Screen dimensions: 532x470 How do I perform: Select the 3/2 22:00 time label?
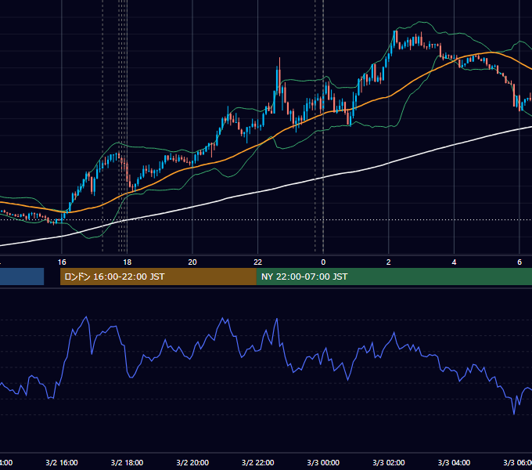tap(258, 462)
